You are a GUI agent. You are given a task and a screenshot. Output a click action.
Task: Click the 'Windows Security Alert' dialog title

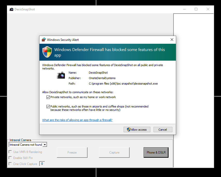tap(63, 40)
